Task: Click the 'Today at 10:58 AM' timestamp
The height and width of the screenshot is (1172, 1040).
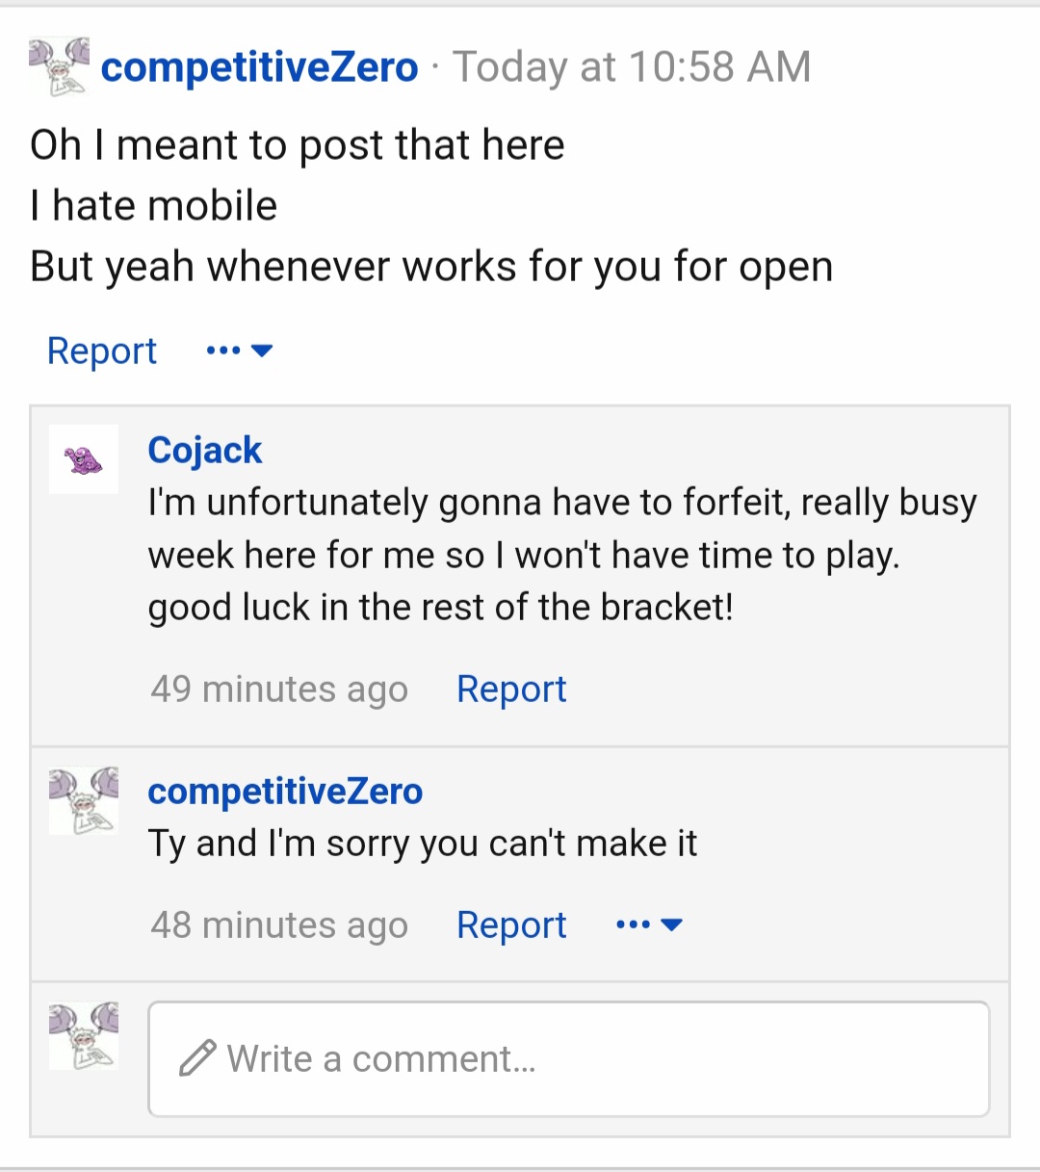Action: coord(632,66)
